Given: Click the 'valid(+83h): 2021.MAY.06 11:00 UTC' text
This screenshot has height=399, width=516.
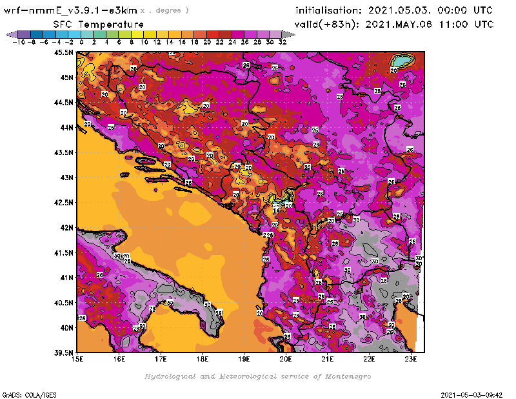Looking at the screenshot, I should pos(394,25).
